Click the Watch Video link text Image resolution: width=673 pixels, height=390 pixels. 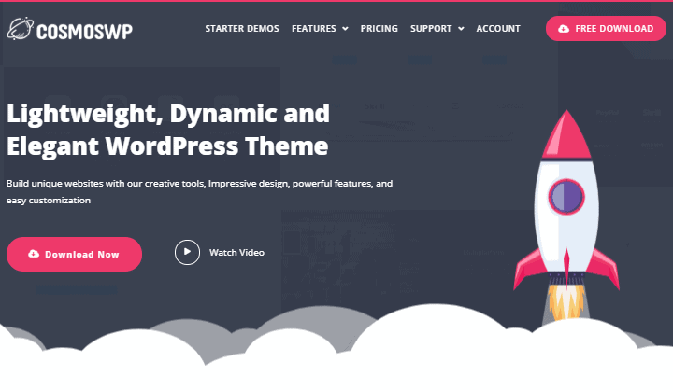click(x=236, y=253)
